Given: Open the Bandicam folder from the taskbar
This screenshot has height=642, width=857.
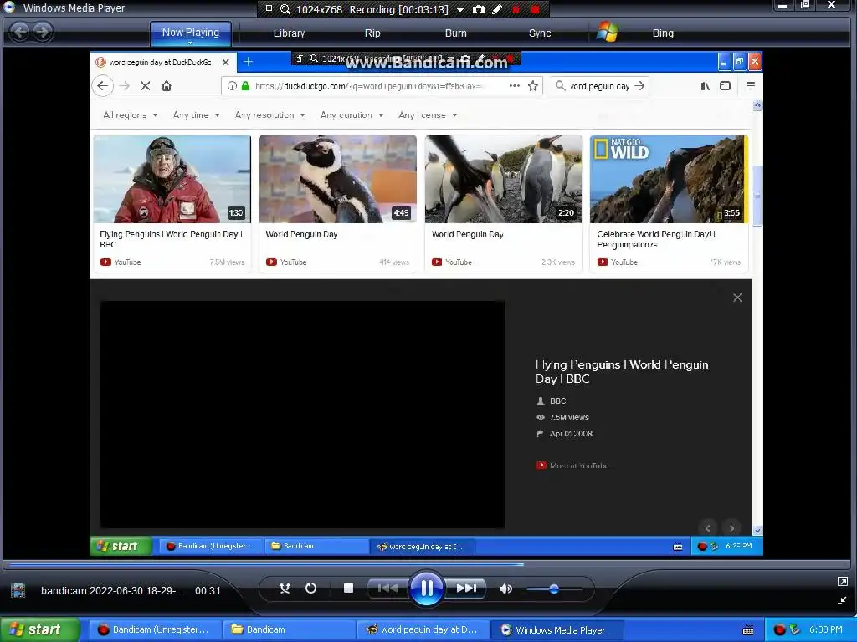Looking at the screenshot, I should click(289, 629).
